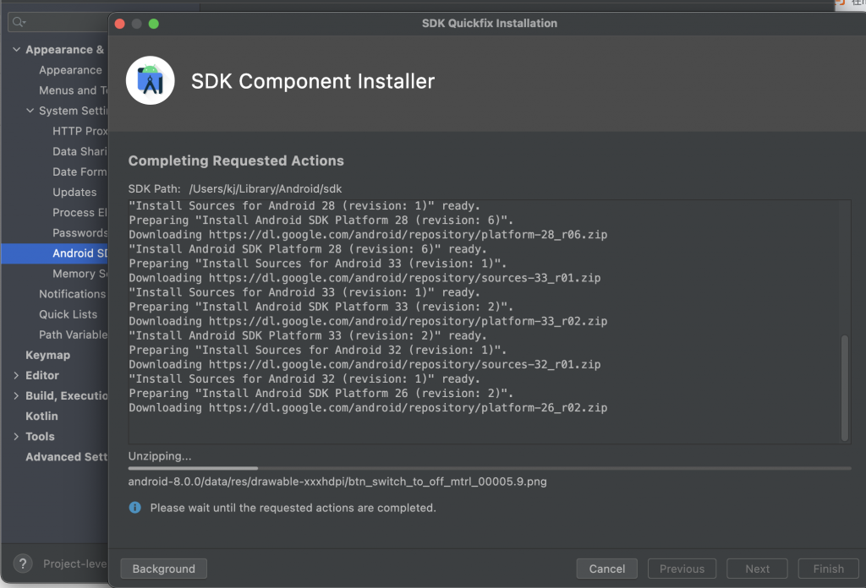The image size is (866, 588).
Task: Open the Kotlin settings page
Action: [41, 416]
